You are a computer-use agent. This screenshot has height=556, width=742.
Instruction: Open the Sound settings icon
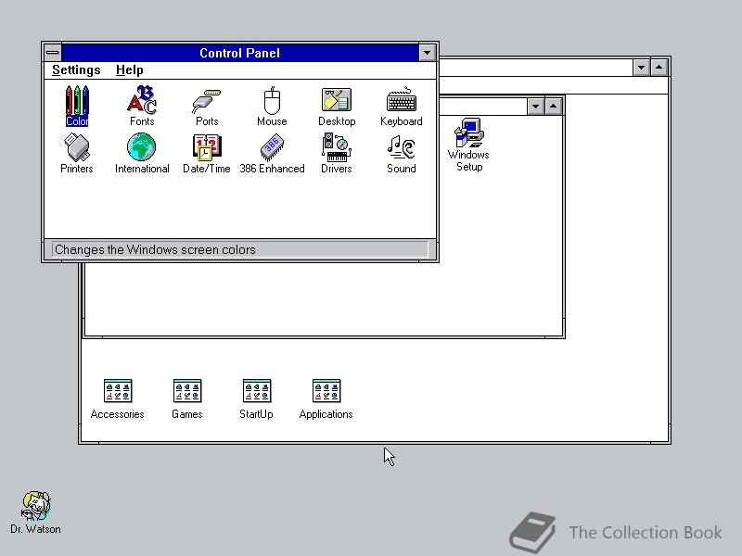coord(402,154)
